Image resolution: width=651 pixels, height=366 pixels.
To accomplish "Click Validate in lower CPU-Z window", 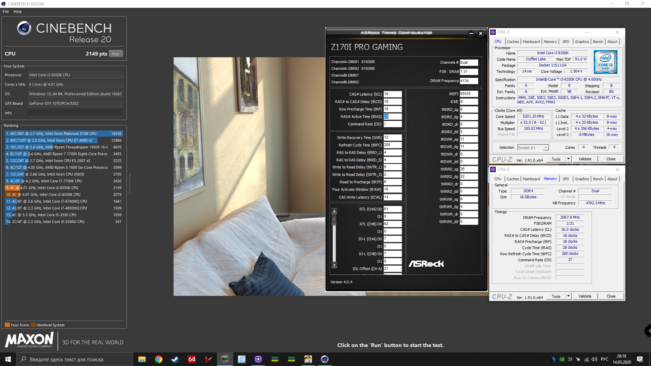I will [x=585, y=296].
